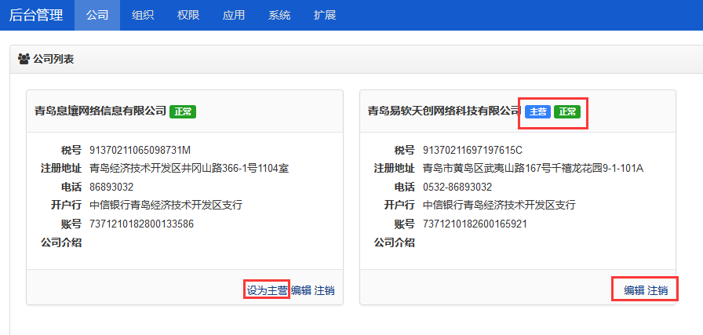The height and width of the screenshot is (335, 703).
Task: Click the 公司介绍 label on 青岛易软天创 card
Action: click(394, 242)
